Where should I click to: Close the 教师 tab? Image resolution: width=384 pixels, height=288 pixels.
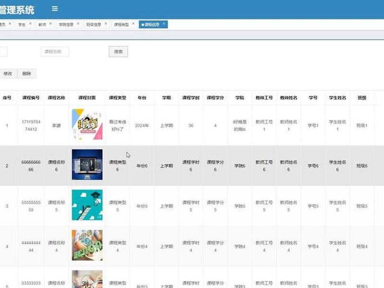pos(50,24)
